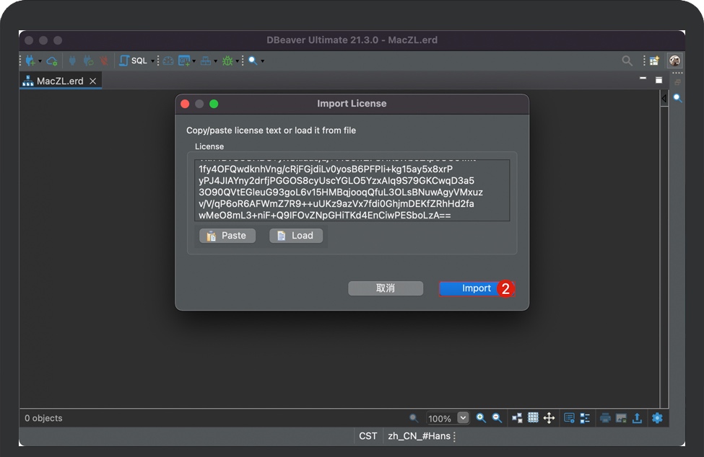
Task: Click Load to load license from file
Action: (296, 236)
